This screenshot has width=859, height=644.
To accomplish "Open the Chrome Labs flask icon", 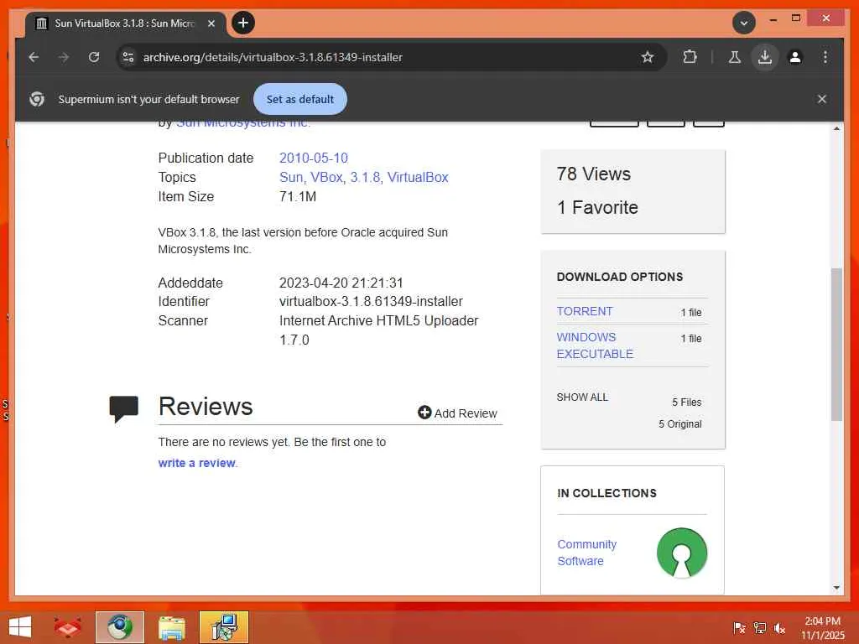I will [x=735, y=57].
